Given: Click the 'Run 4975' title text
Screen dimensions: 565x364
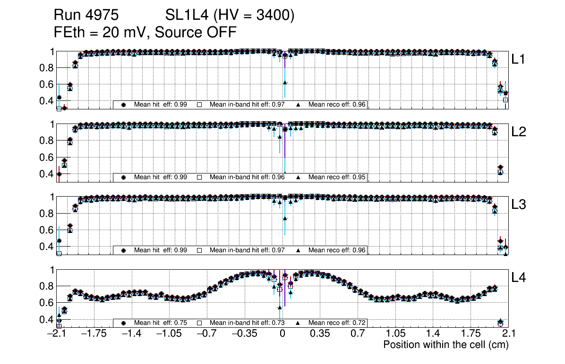Looking at the screenshot, I should (x=86, y=16).
